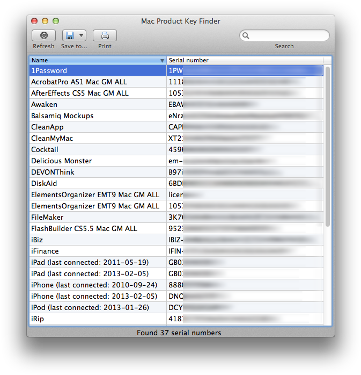
Task: Select the FlashBuilder CS5.5 Mac GM ALL row
Action: (98, 228)
